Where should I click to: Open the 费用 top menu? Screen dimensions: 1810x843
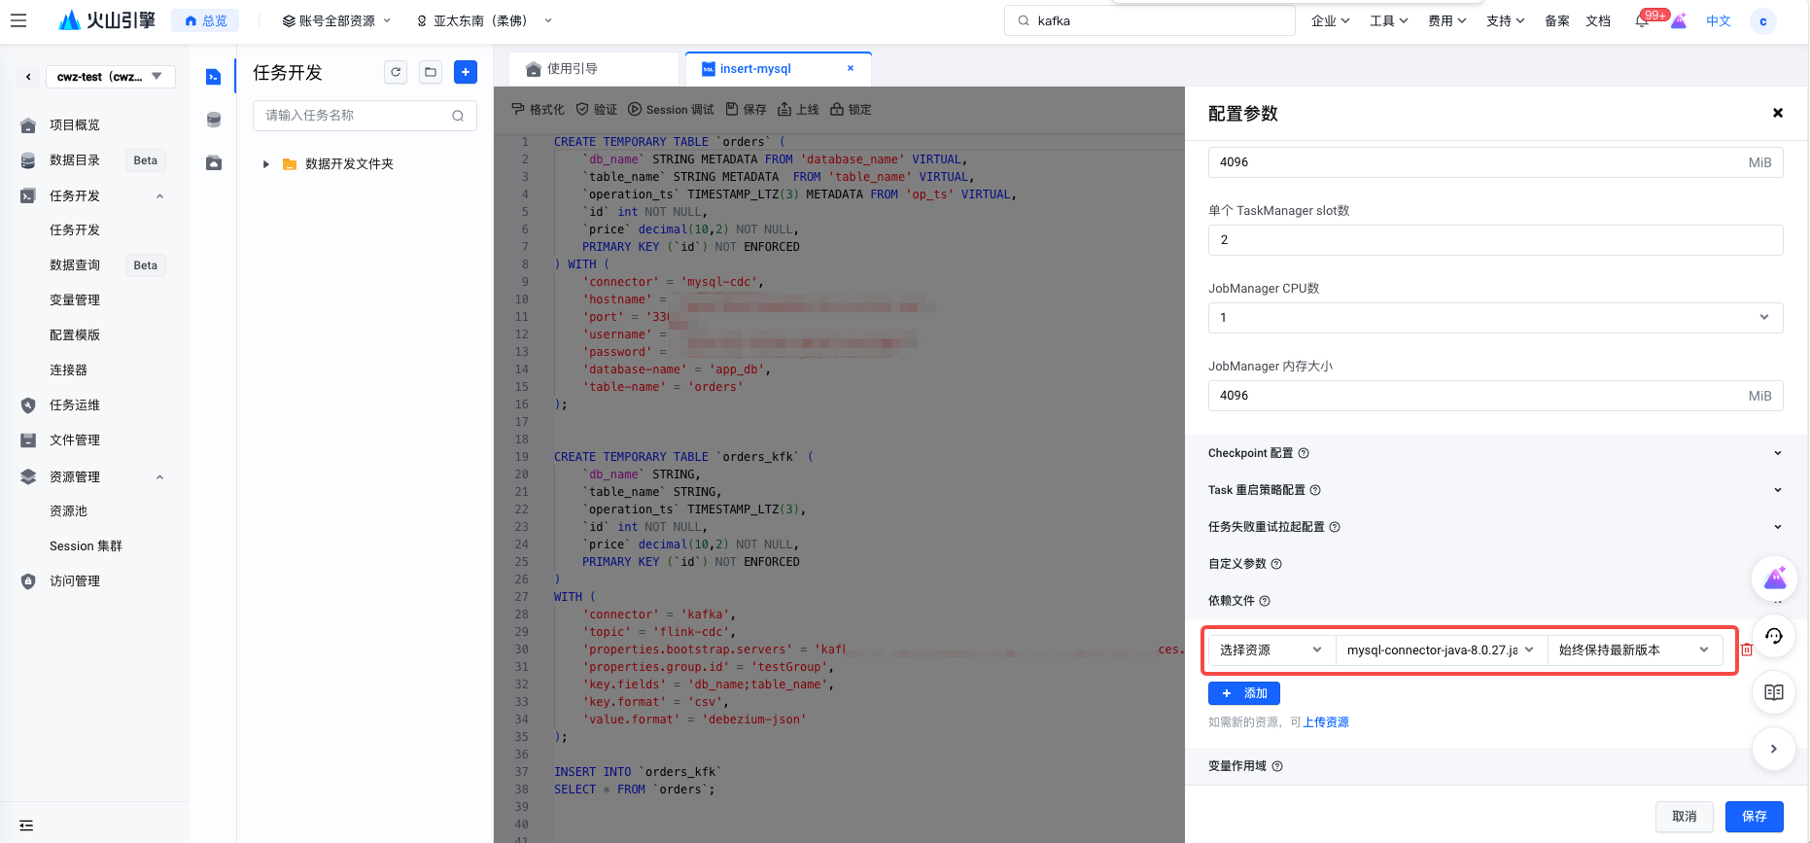point(1446,20)
